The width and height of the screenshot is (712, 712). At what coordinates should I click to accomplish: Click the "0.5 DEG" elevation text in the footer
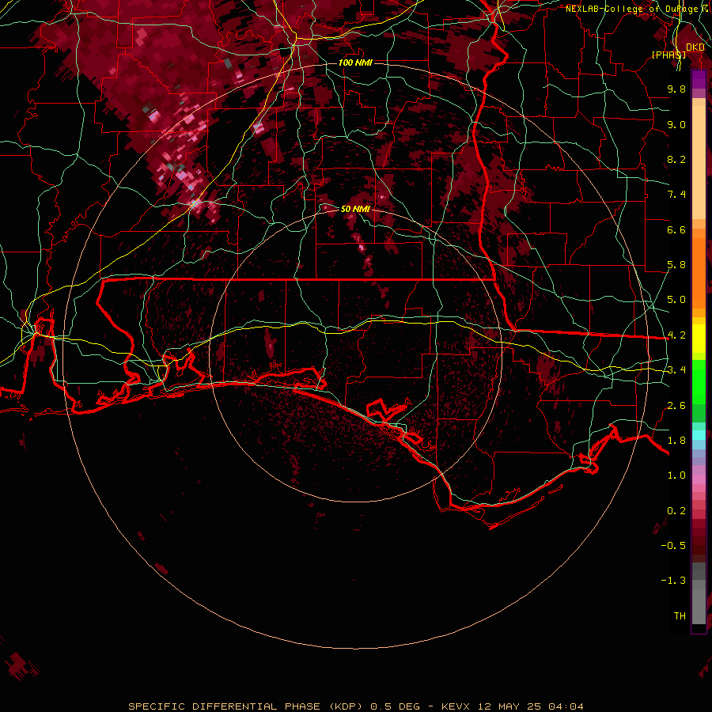tap(395, 706)
